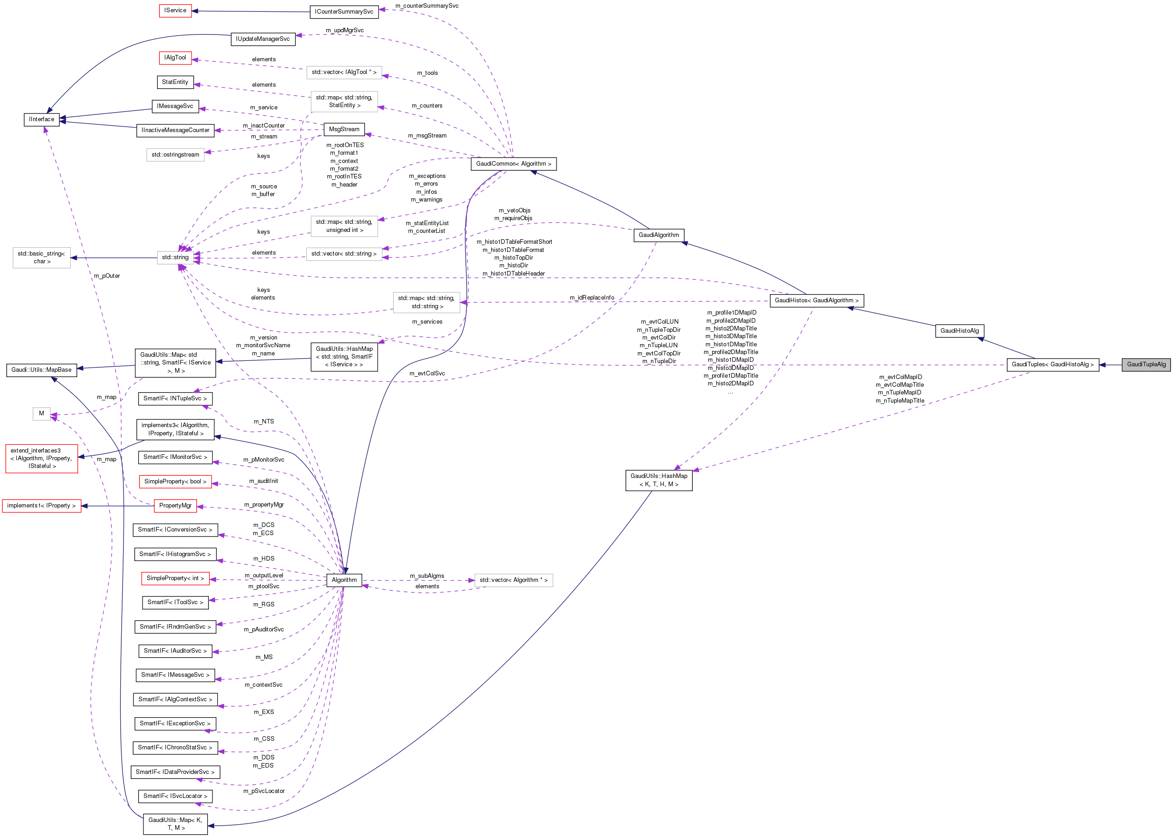Open the GaudiAlgorithm class node
The image size is (1173, 837).
[x=659, y=235]
